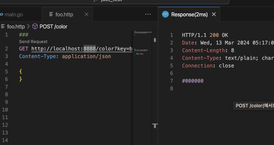Switch to the main.go tab
Viewport: 274px width, 145px height.
13,14
